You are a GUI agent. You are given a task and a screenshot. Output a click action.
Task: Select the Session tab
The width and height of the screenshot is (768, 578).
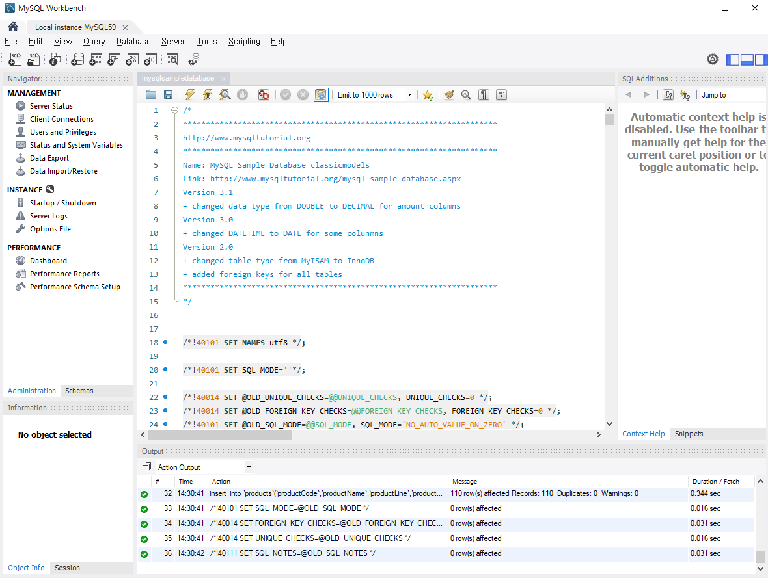(x=67, y=568)
